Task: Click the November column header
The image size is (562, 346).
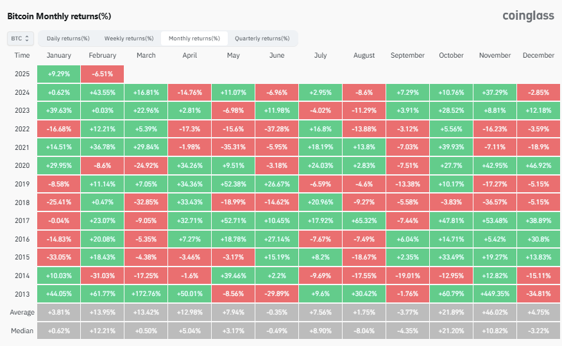Action: [495, 56]
